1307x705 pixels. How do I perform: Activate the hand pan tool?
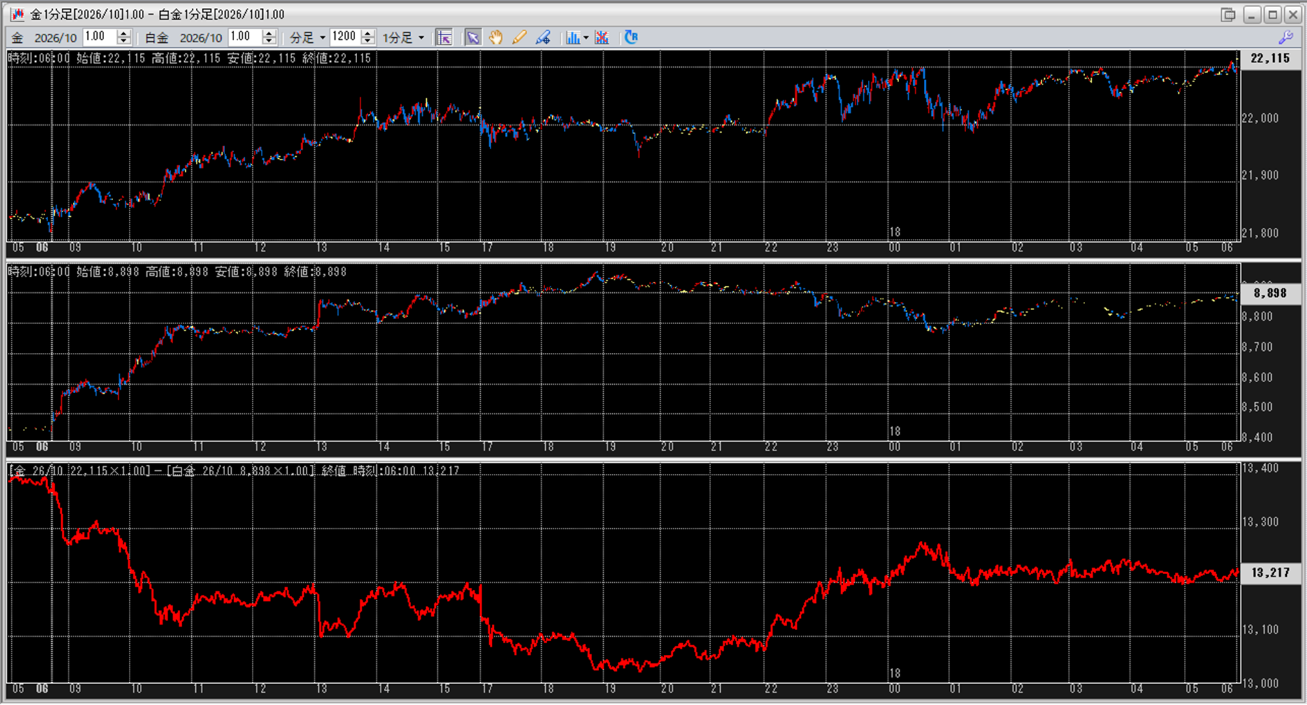(x=496, y=38)
